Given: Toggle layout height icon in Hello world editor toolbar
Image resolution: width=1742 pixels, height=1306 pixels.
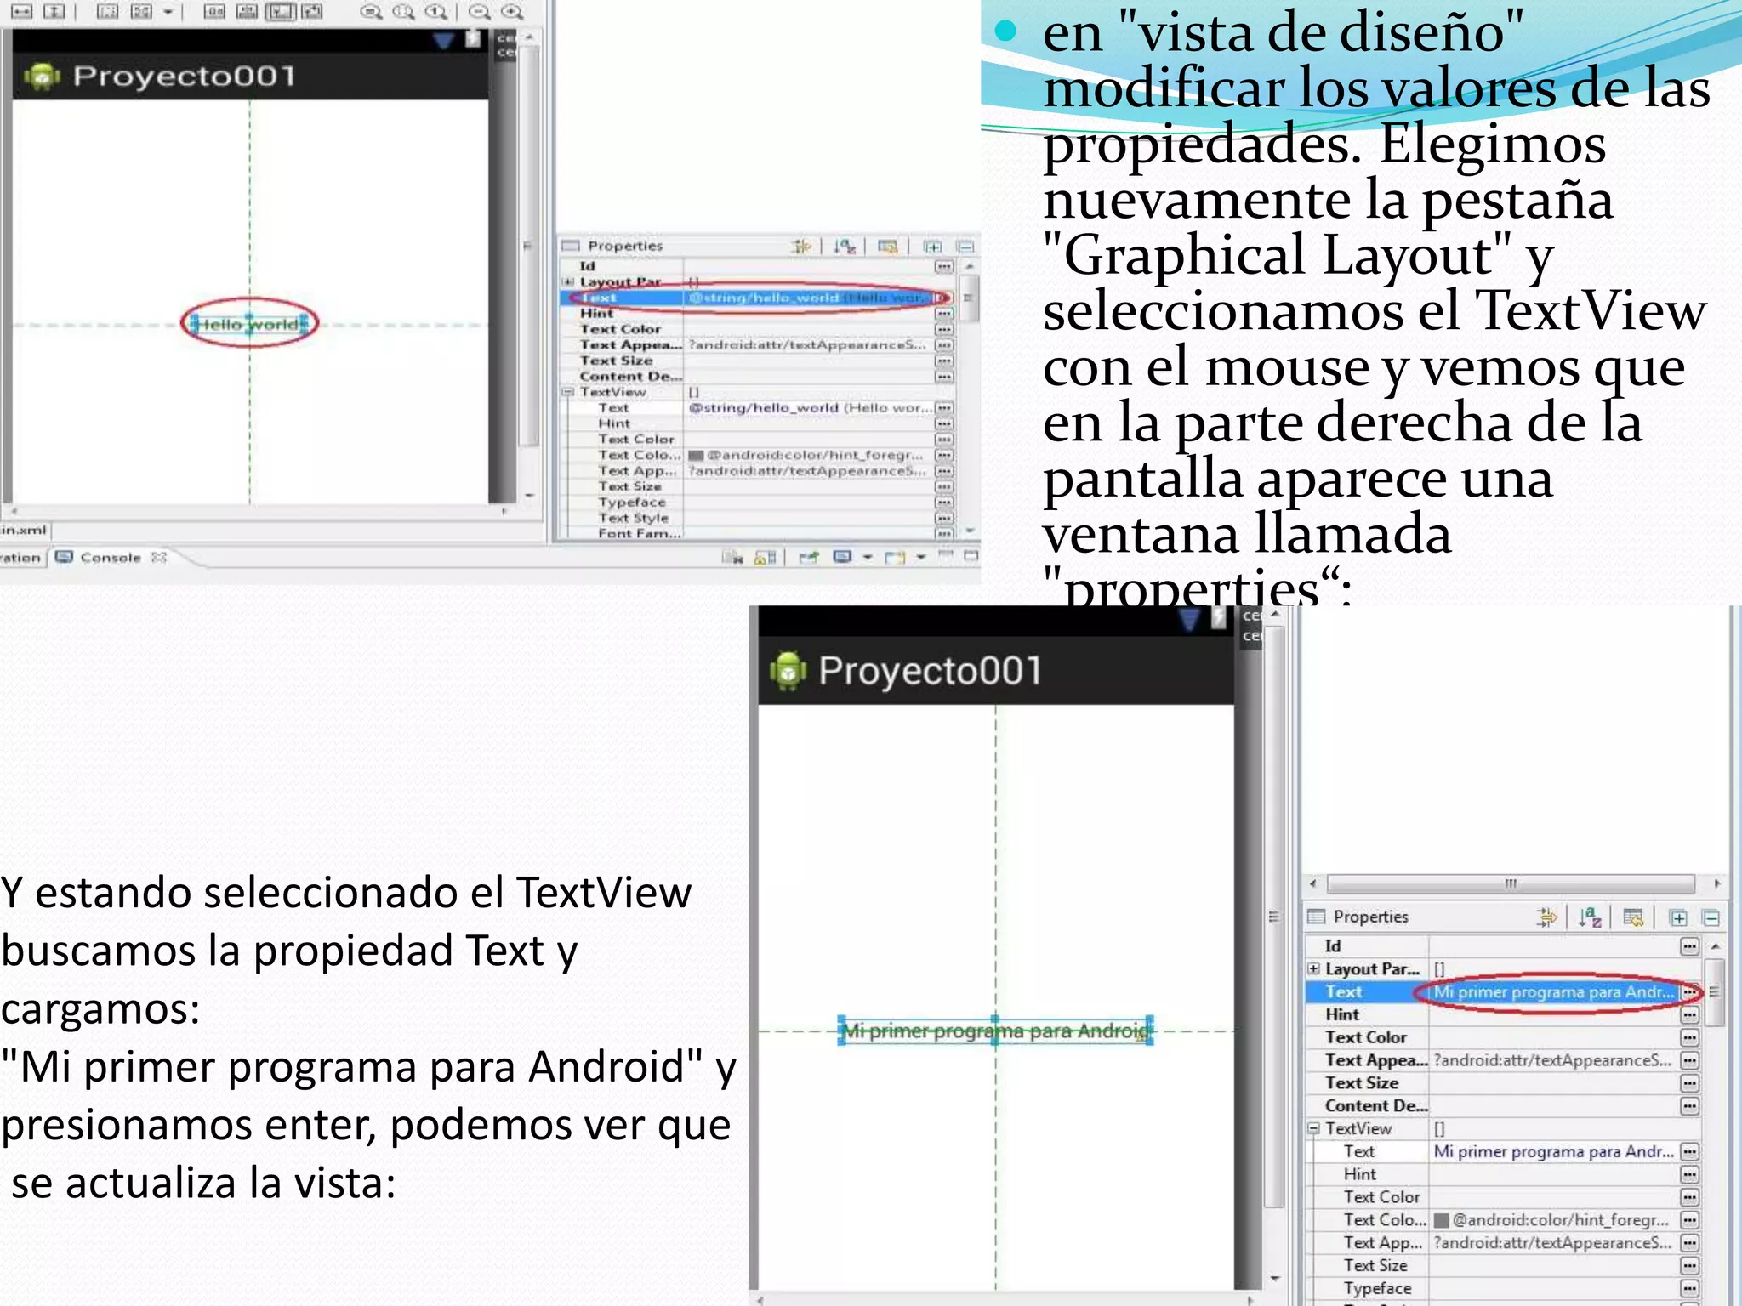Looking at the screenshot, I should [54, 11].
